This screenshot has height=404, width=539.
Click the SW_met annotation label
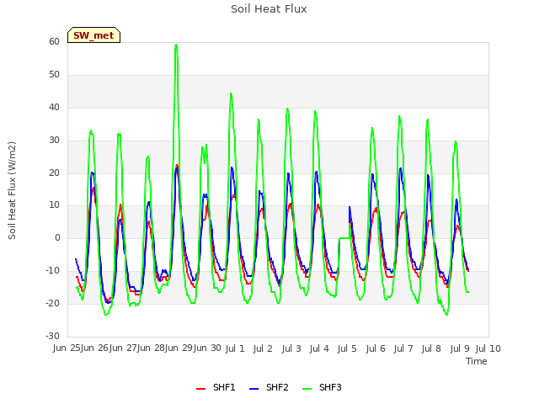point(93,35)
